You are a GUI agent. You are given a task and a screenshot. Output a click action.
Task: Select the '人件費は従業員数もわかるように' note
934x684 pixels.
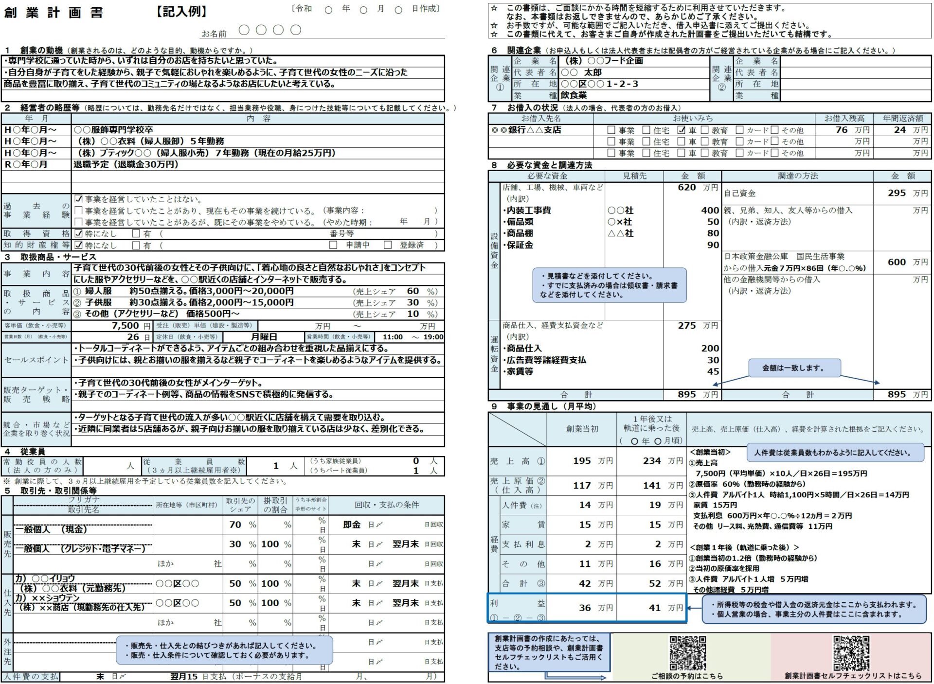tap(835, 453)
